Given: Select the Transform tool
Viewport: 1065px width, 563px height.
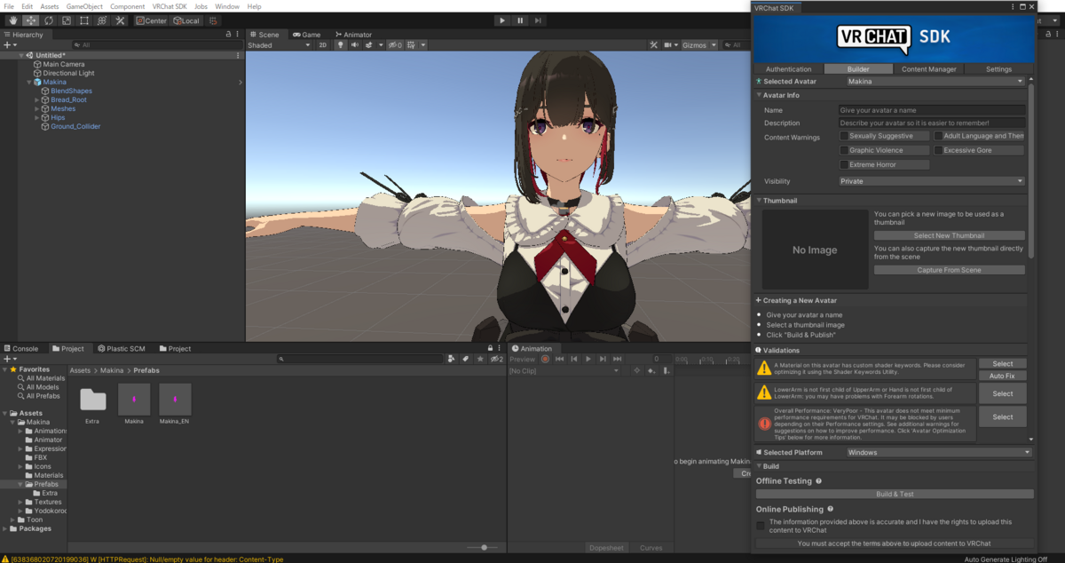Looking at the screenshot, I should (x=101, y=20).
